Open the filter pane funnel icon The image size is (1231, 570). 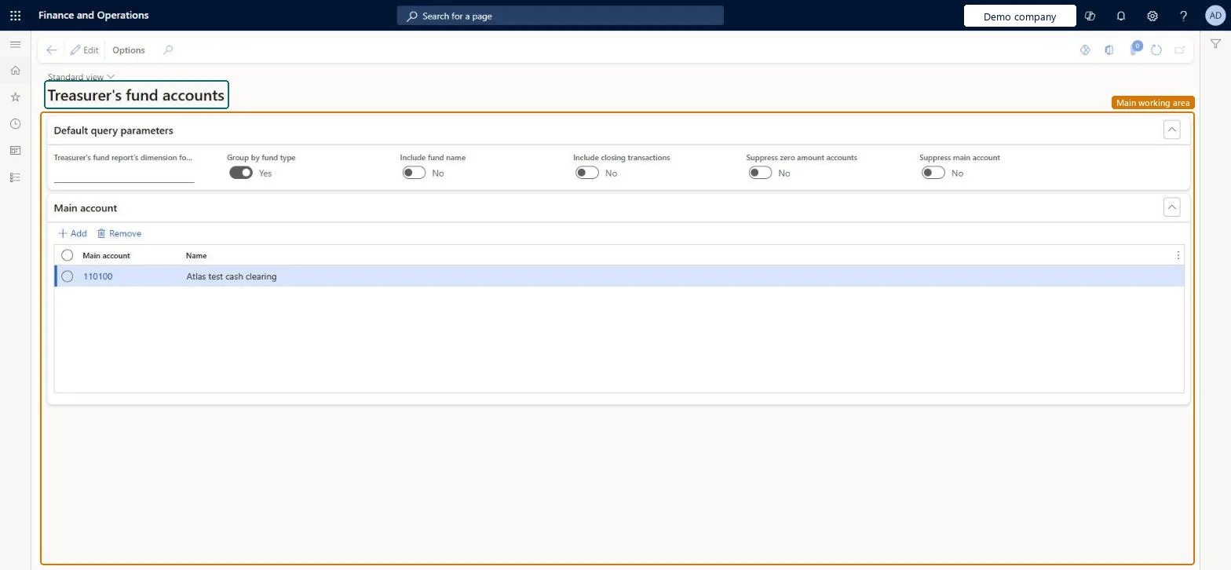(x=1215, y=45)
